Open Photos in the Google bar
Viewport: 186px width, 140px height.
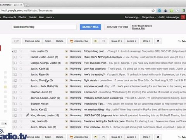22,17
